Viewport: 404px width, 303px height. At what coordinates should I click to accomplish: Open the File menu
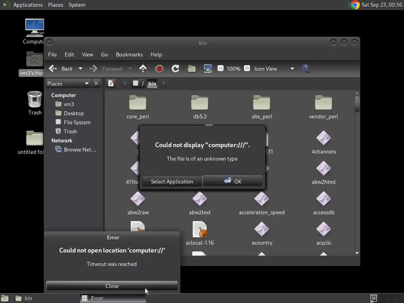52,54
